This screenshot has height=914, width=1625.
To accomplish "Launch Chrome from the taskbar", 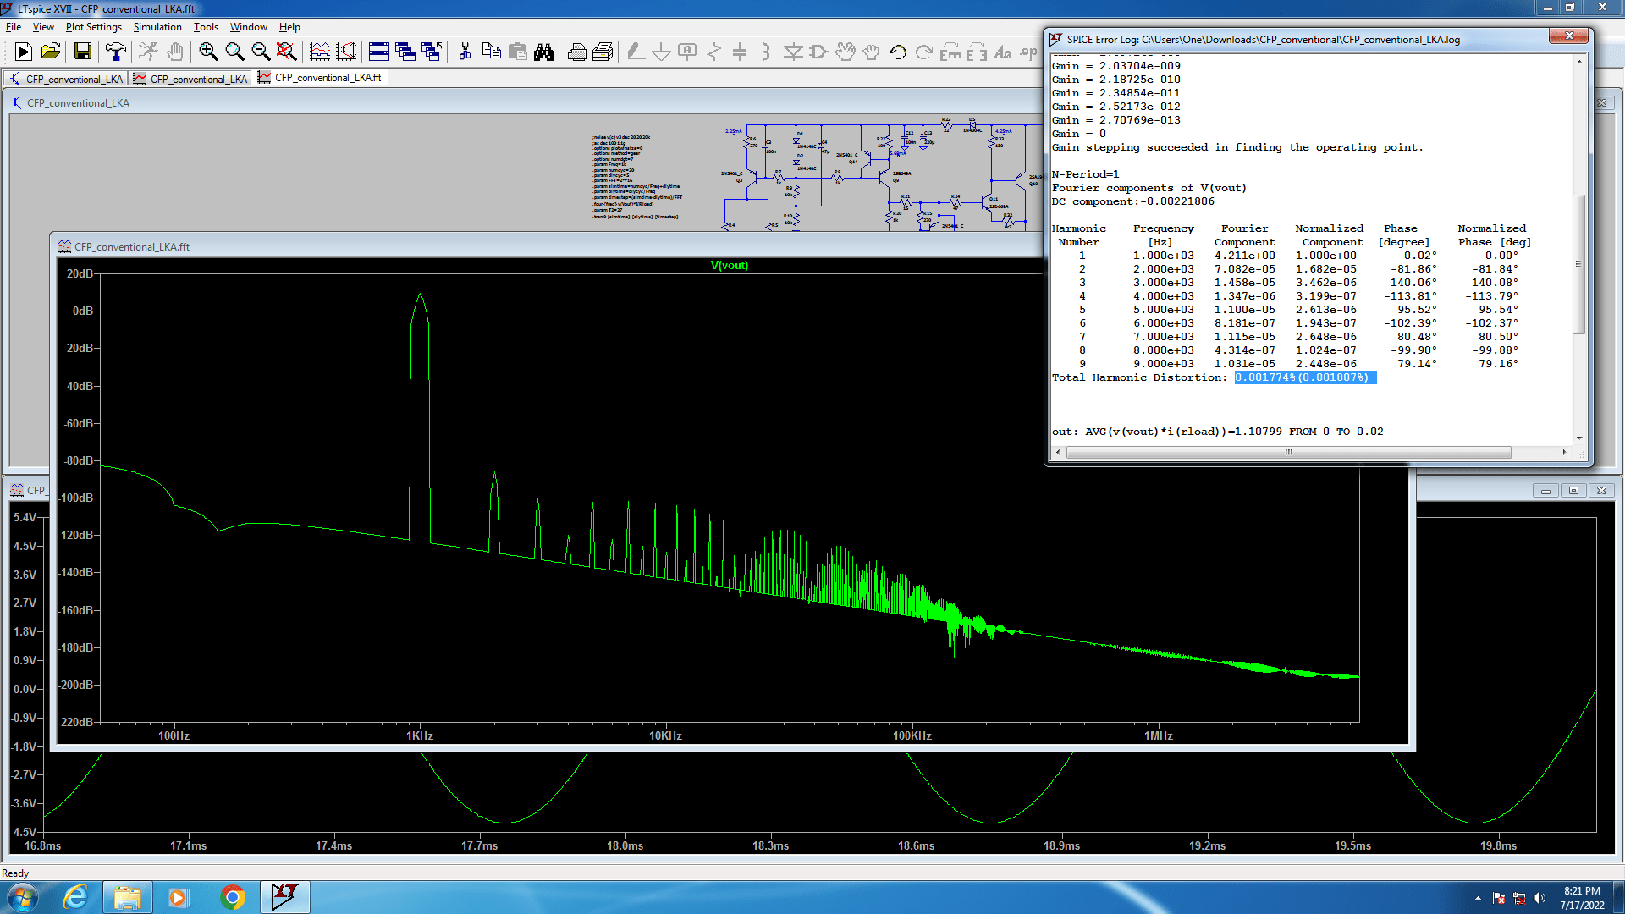I will point(232,897).
